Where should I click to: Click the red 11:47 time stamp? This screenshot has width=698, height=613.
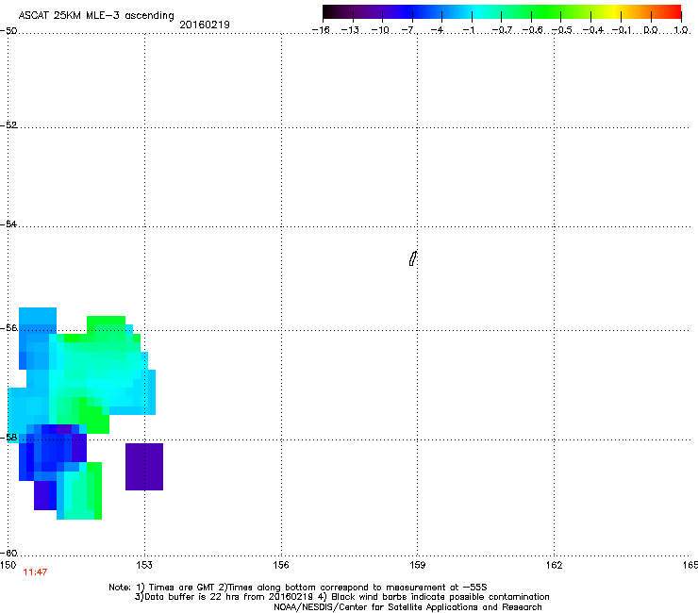pos(35,572)
